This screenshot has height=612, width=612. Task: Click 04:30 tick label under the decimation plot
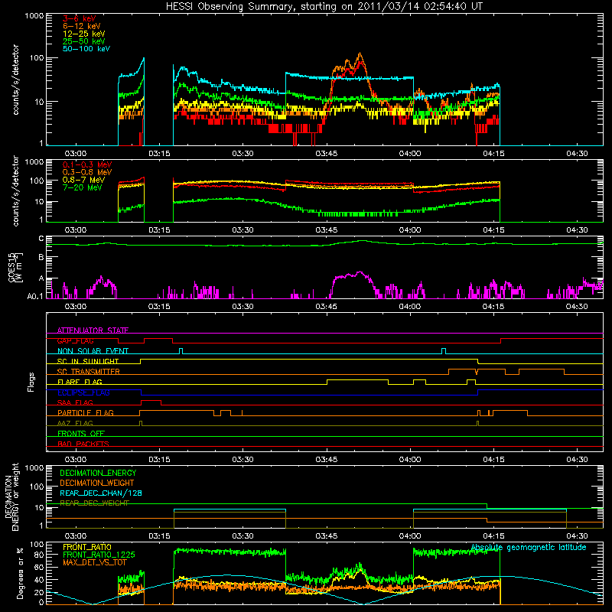click(577, 536)
